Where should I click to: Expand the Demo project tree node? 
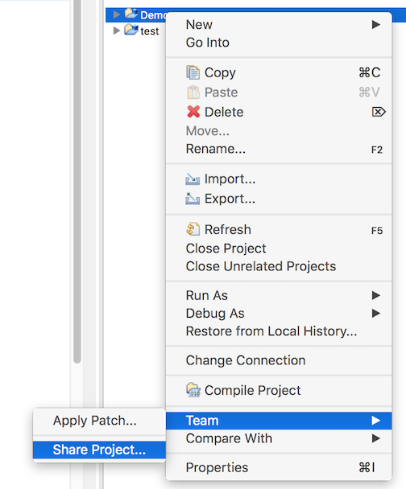[117, 14]
